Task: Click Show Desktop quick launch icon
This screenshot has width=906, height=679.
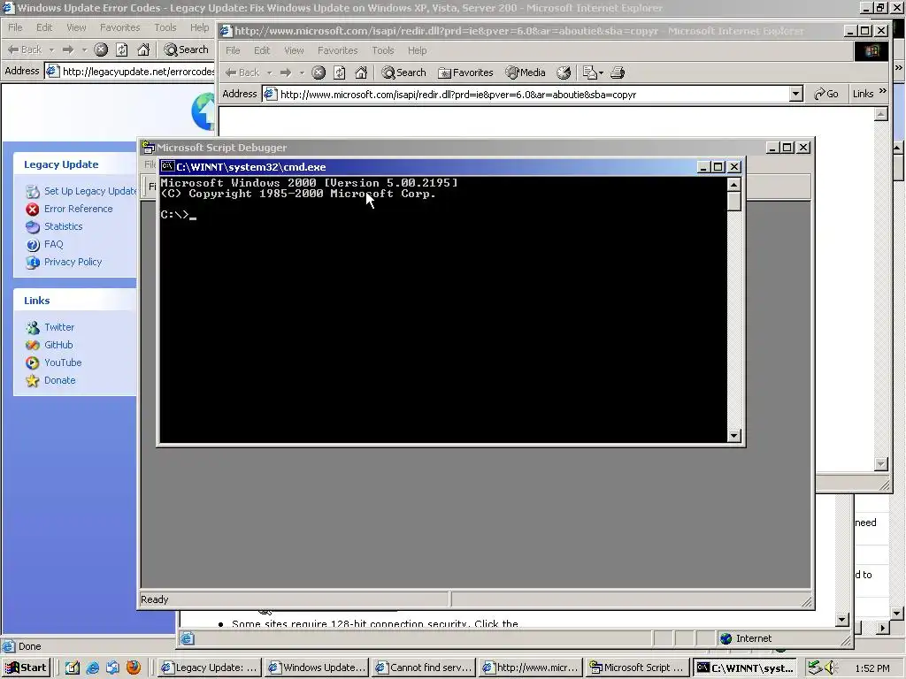Action: pyautogui.click(x=73, y=668)
